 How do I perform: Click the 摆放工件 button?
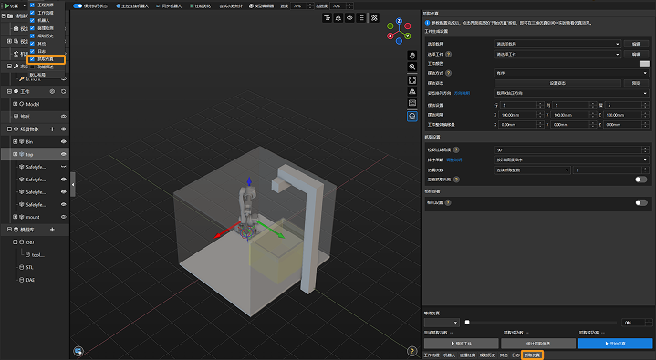[x=461, y=344]
